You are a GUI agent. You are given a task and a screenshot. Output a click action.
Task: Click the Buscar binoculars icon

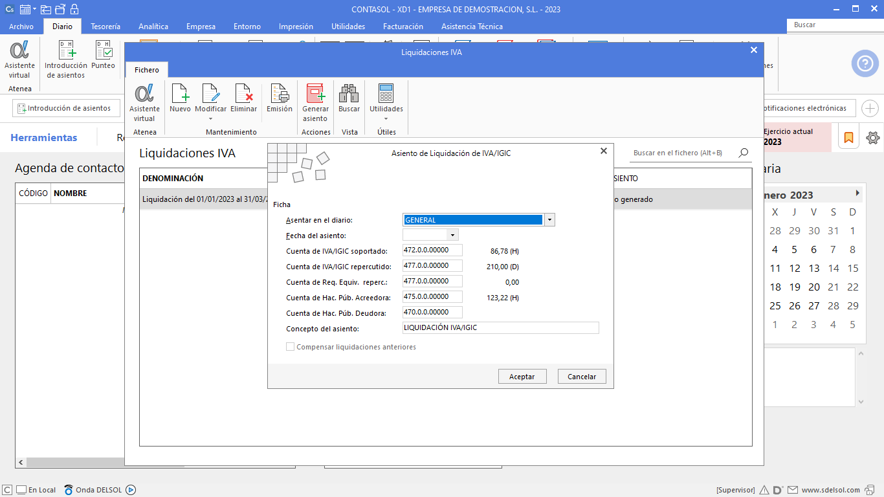349,94
